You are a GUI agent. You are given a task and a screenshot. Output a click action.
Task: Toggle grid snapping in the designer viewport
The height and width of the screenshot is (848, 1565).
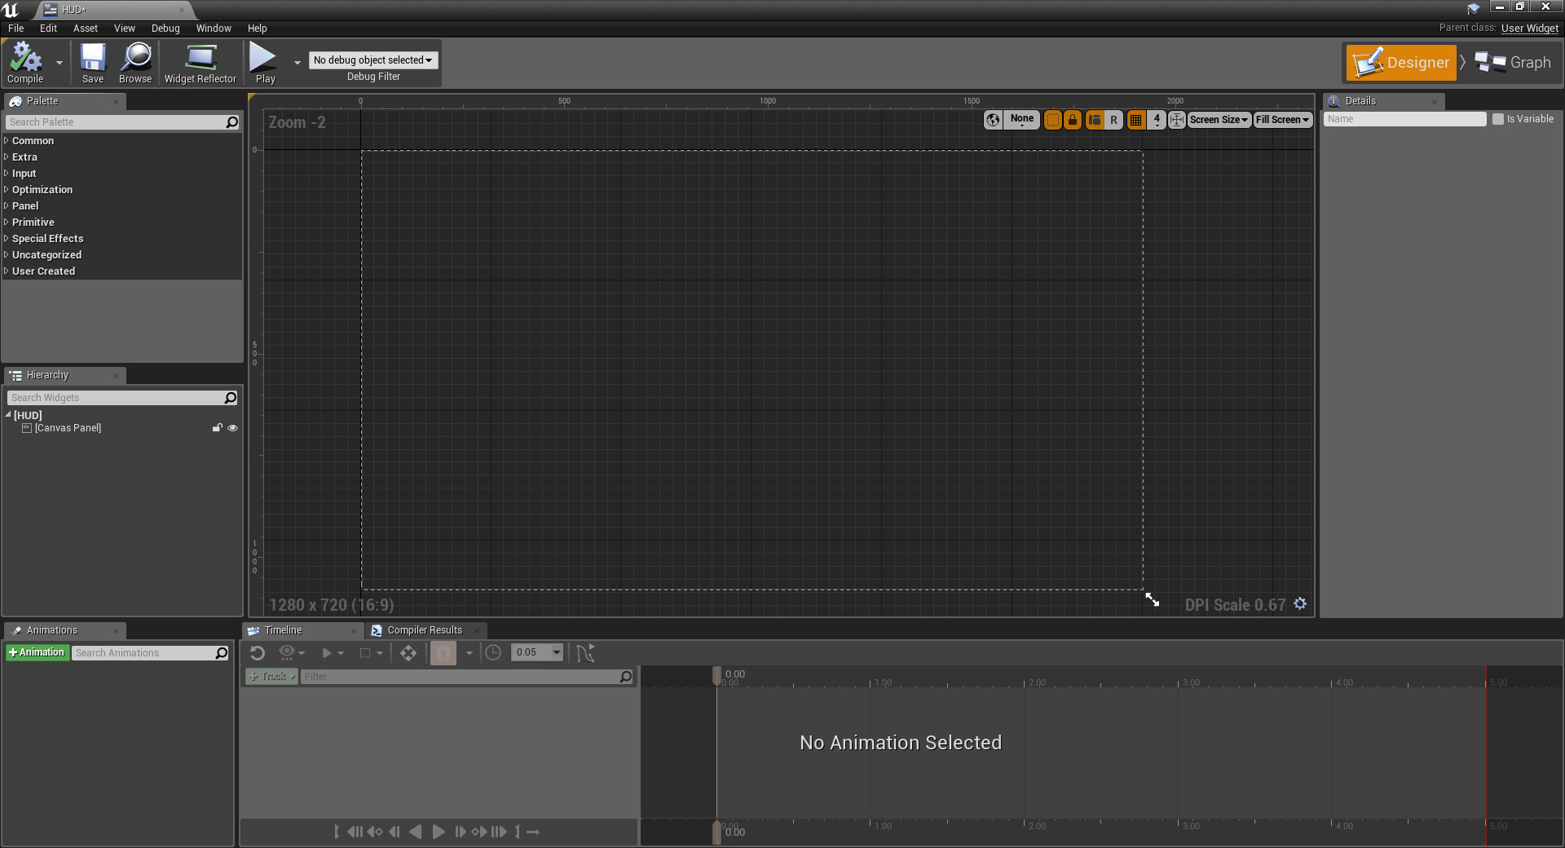tap(1136, 120)
